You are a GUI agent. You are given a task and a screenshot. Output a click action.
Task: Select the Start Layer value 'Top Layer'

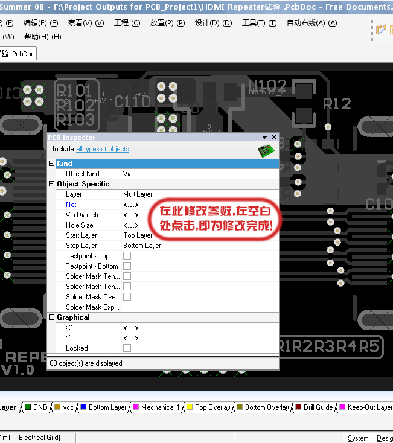click(x=138, y=235)
